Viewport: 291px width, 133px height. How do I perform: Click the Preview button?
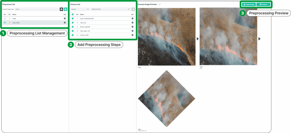coord(263,5)
